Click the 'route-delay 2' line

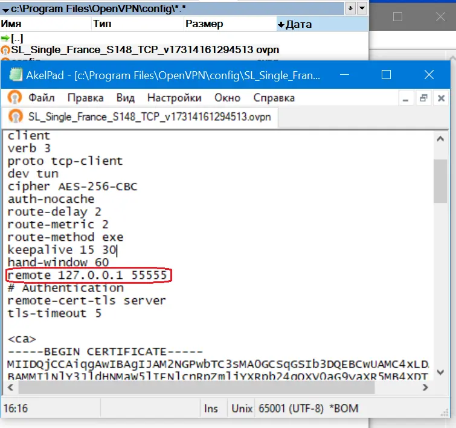(x=54, y=212)
